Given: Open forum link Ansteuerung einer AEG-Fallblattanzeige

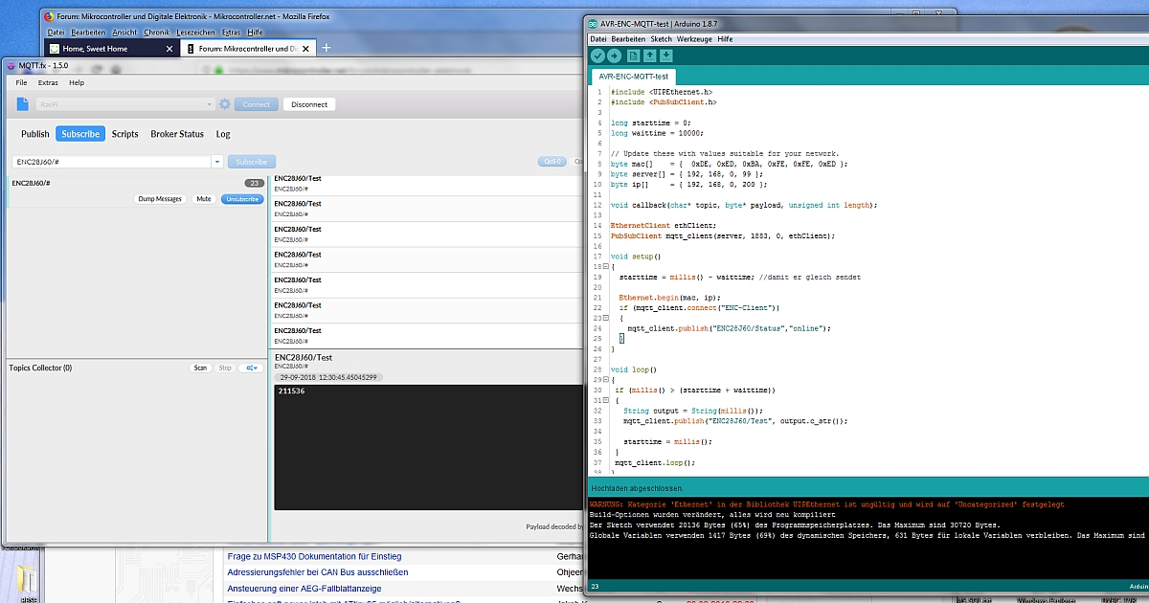Looking at the screenshot, I should [304, 588].
